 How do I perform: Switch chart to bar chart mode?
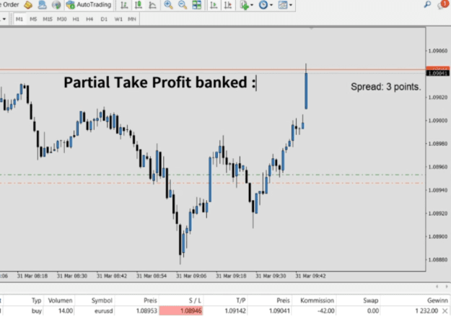124,5
